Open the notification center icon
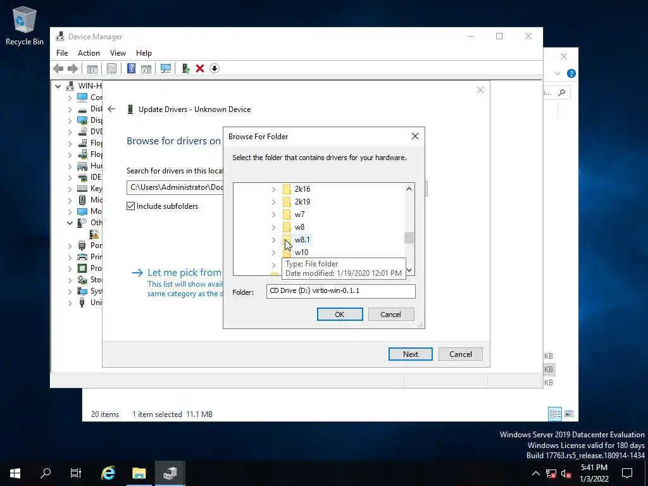The height and width of the screenshot is (486, 648). [x=627, y=473]
